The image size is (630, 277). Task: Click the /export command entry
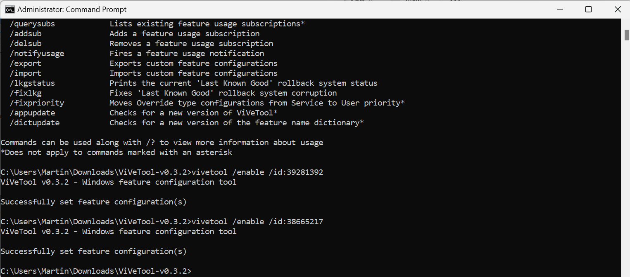coord(26,63)
